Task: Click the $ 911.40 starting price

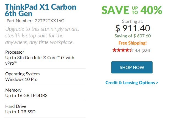Action: [x=133, y=28]
